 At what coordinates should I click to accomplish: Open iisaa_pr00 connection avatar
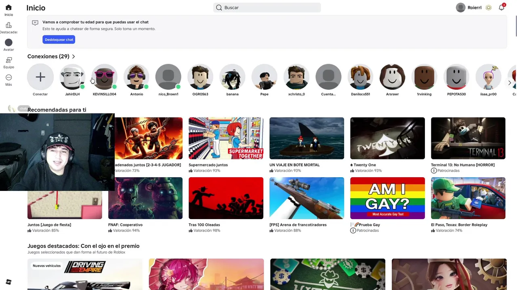(x=488, y=77)
